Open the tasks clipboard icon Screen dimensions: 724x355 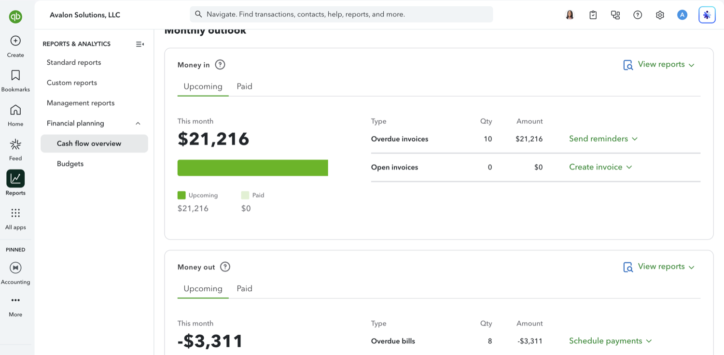(x=593, y=15)
